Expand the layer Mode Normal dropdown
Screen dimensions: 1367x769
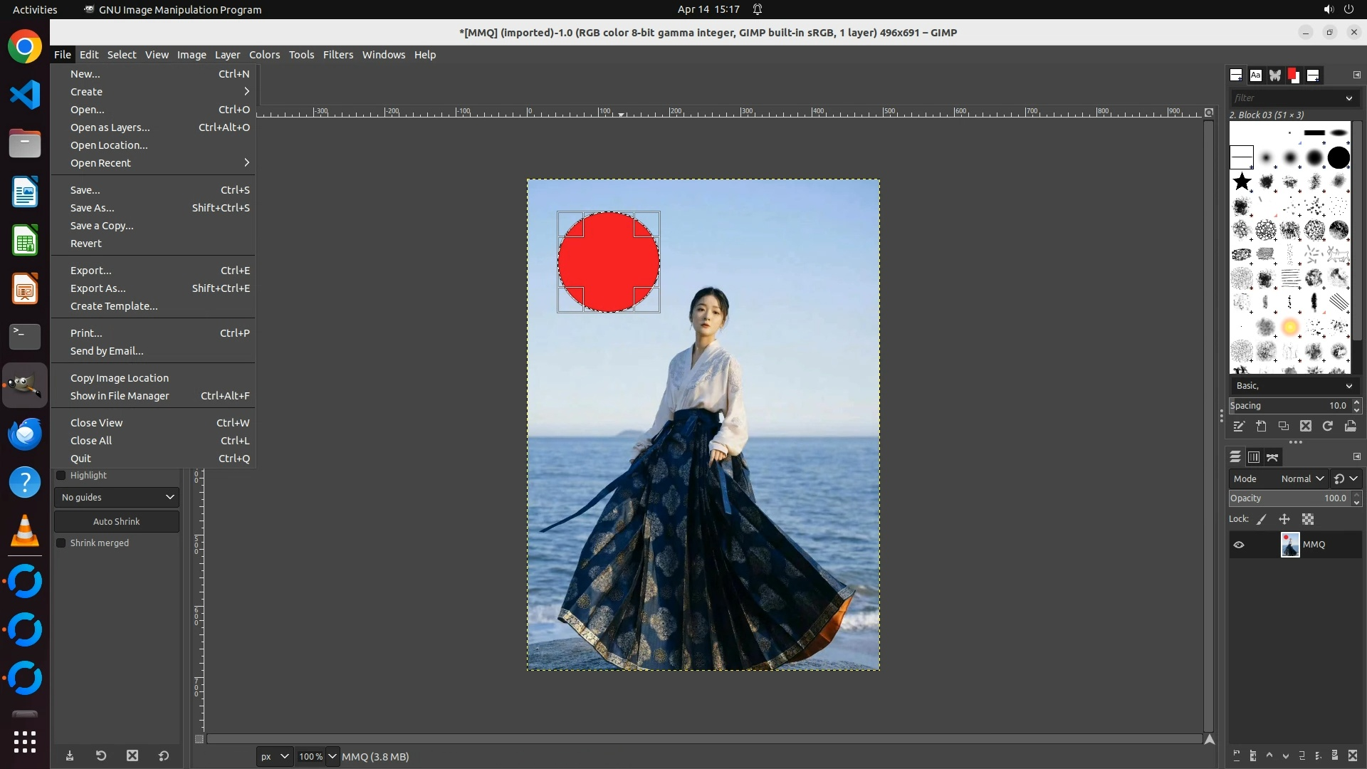1301,479
